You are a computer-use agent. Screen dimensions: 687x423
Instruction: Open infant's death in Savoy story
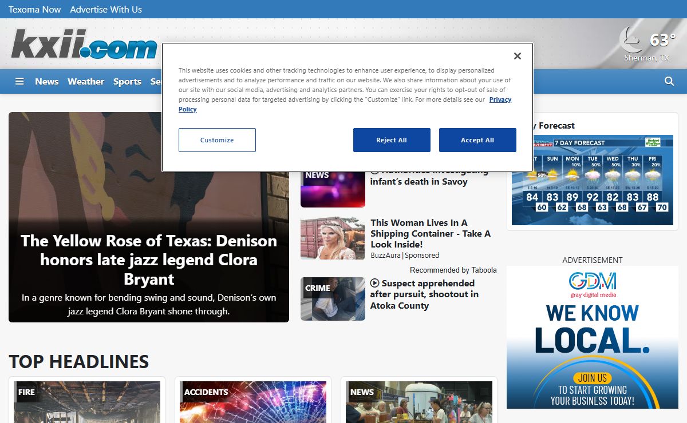click(x=429, y=177)
